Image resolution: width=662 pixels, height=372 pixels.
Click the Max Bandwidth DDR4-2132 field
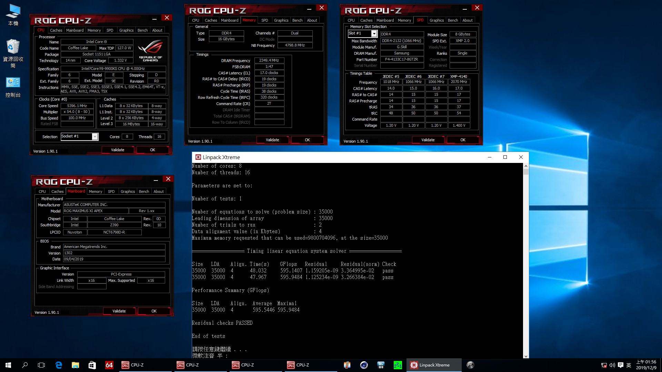[402, 41]
